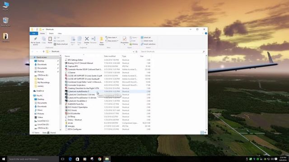Image resolution: width=289 pixels, height=162 pixels.
Task: Select CyberLink AudioDirector 5 shortcut
Action: click(78, 91)
